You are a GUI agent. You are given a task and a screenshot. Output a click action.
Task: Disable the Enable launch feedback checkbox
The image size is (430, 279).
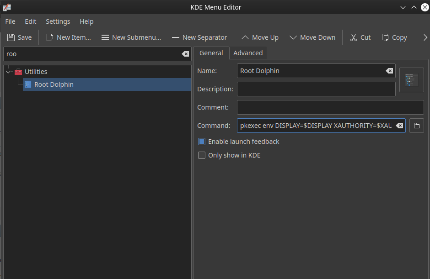pyautogui.click(x=202, y=142)
